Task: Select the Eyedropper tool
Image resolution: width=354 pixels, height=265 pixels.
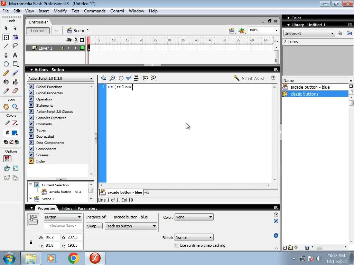Action: 6,91
